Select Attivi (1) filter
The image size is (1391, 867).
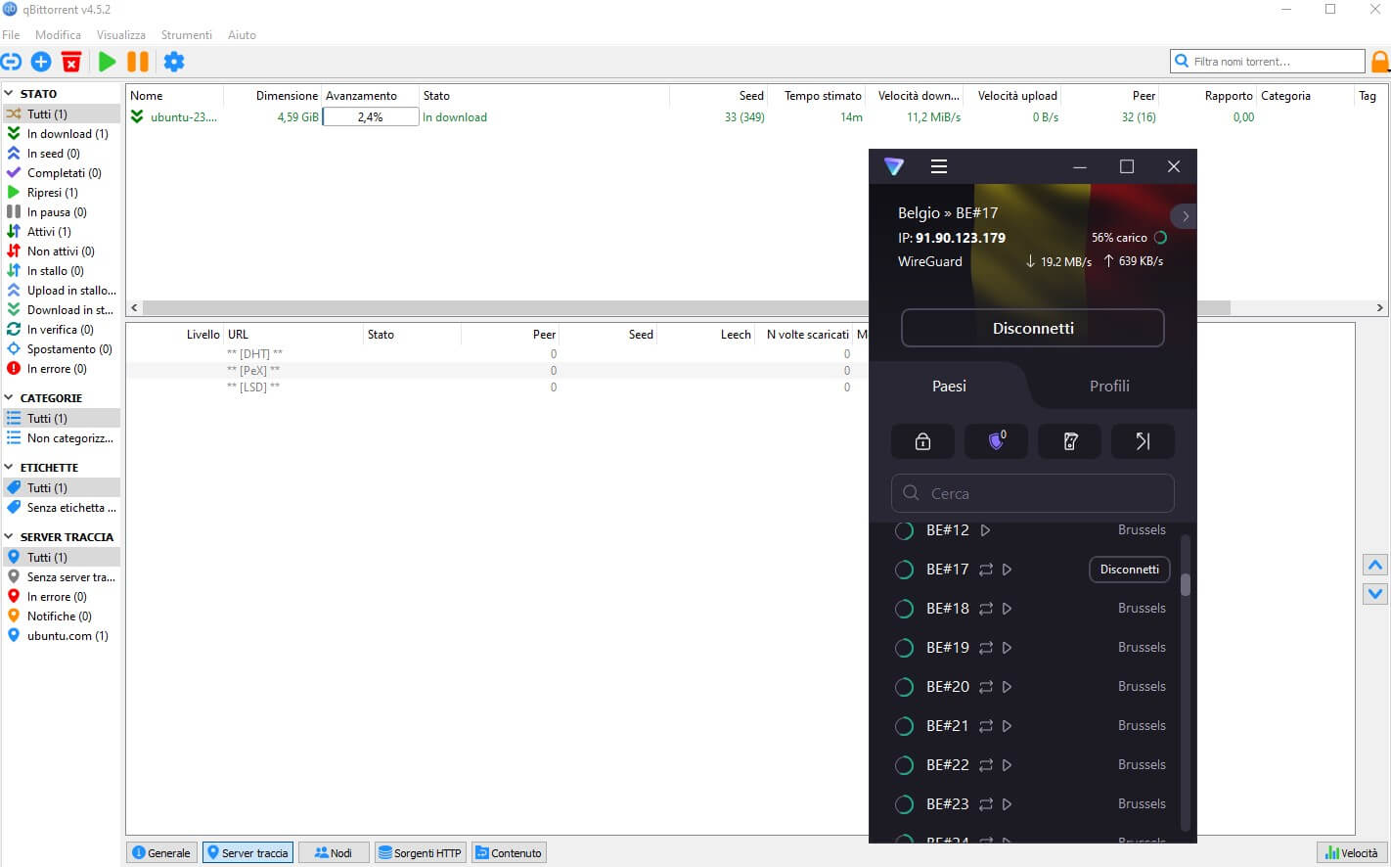[61, 232]
